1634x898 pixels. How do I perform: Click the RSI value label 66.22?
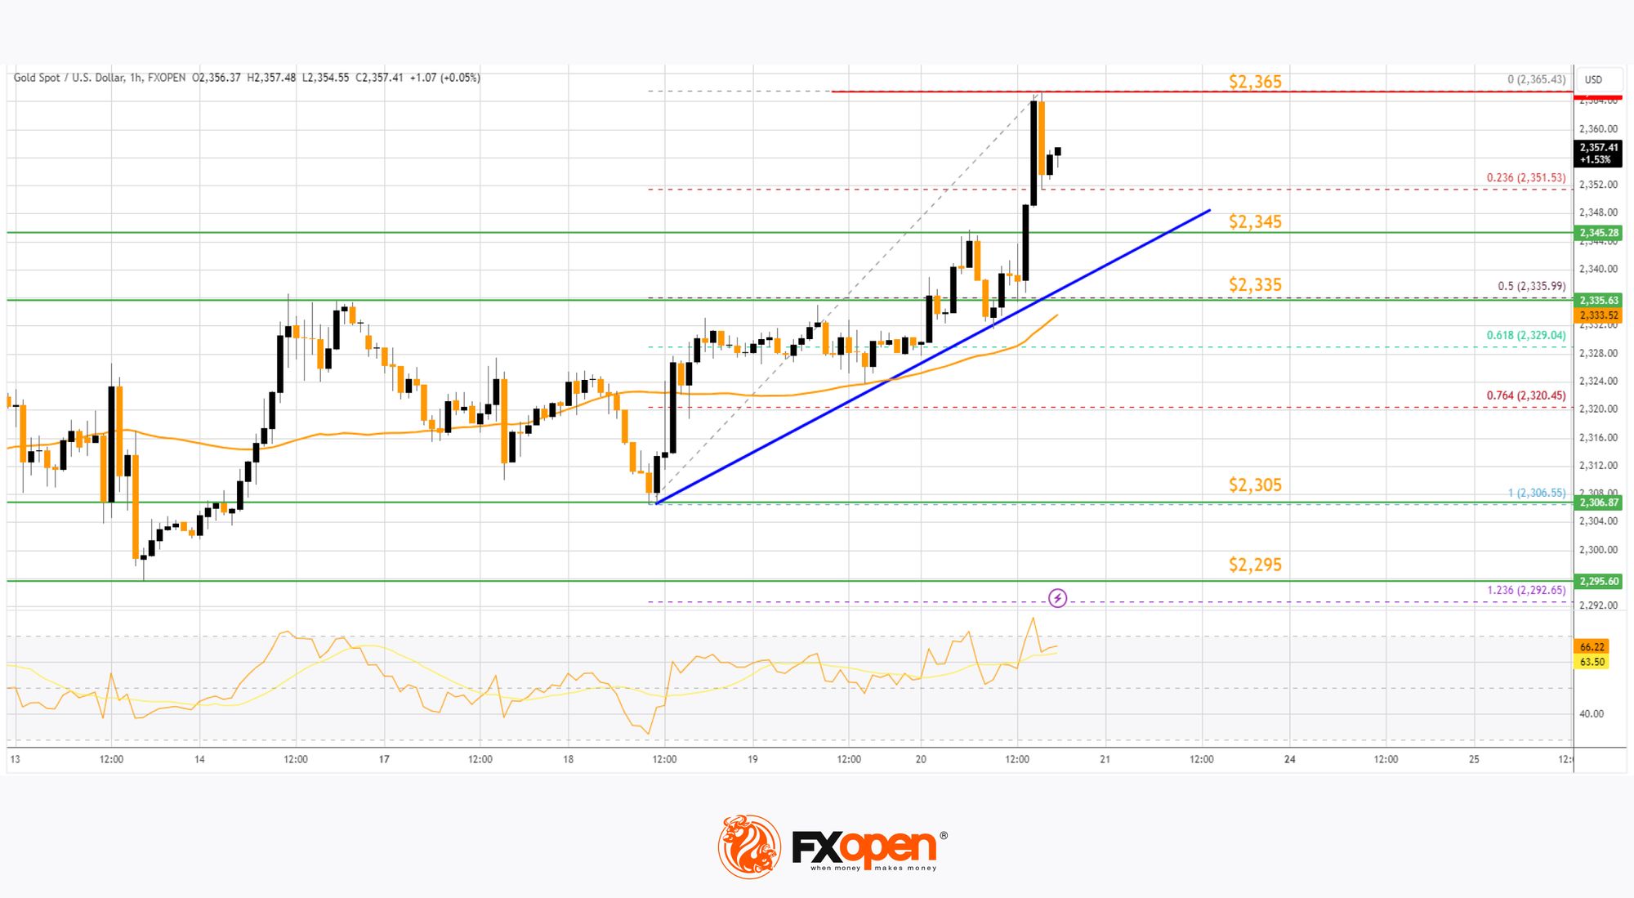tap(1592, 646)
